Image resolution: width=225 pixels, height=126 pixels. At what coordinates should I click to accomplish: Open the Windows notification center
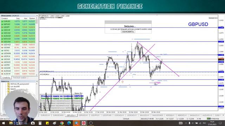coord(220,123)
